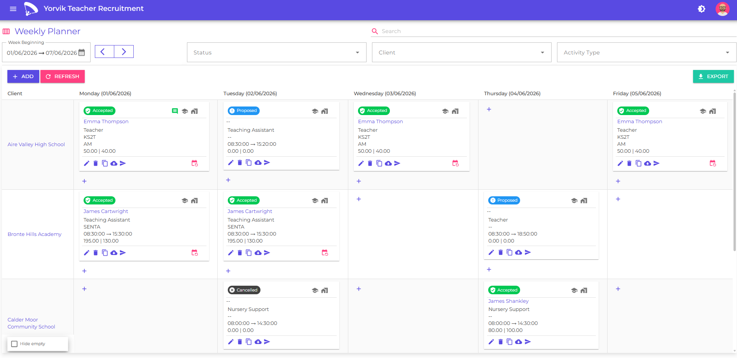The height and width of the screenshot is (358, 737).
Task: Open the user avatar profile menu
Action: pyautogui.click(x=723, y=9)
